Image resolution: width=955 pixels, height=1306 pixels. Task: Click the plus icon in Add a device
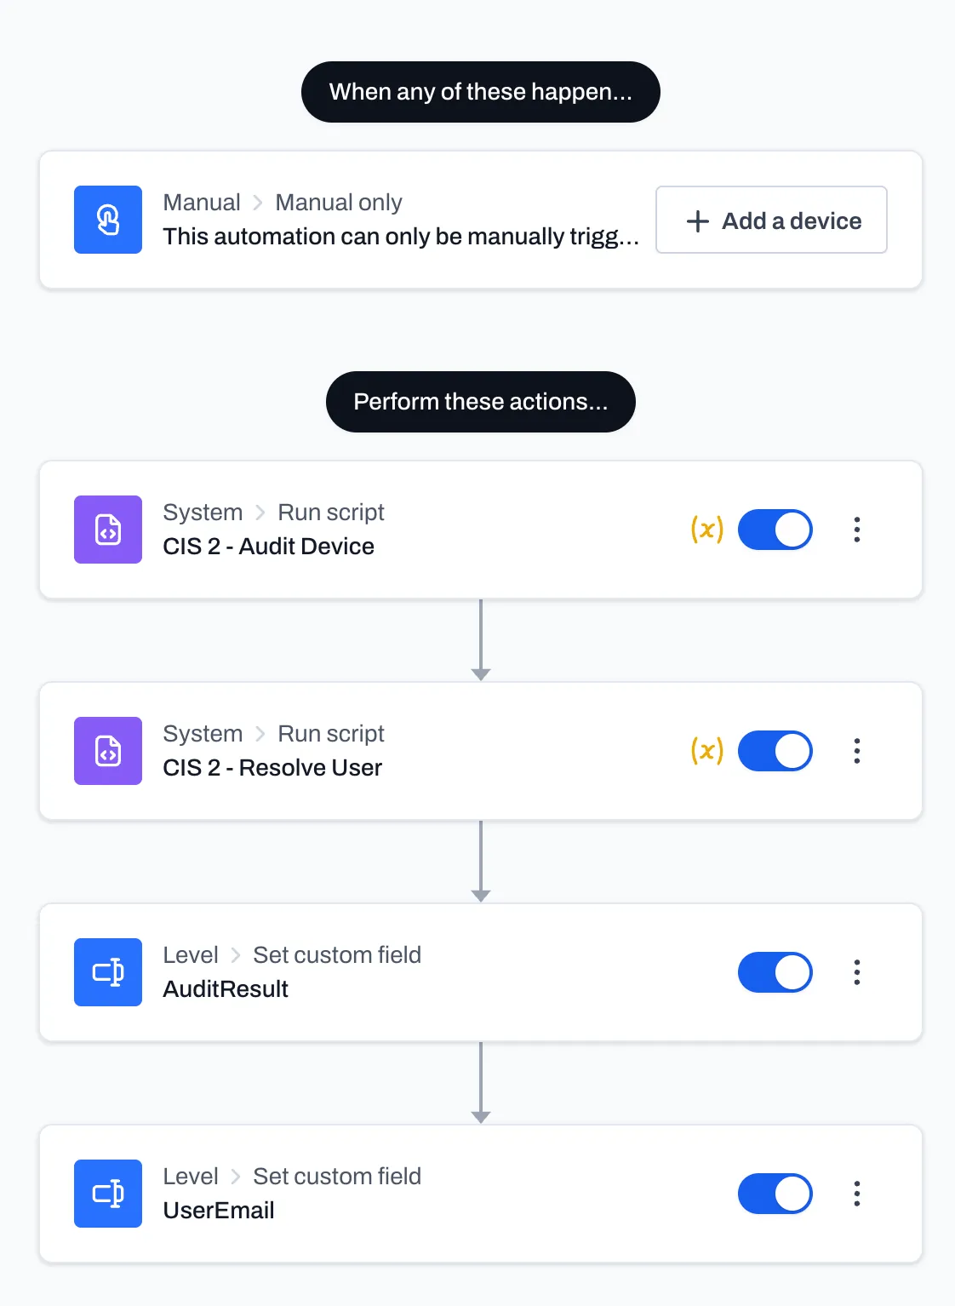tap(696, 221)
